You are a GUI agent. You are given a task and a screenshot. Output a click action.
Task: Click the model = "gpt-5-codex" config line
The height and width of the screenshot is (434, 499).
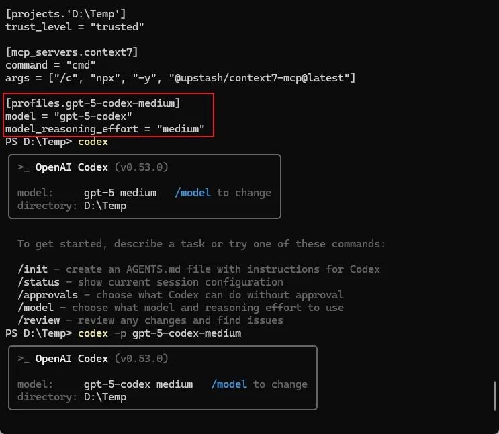(69, 116)
